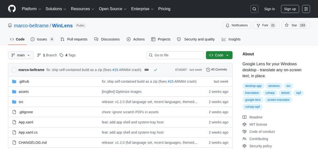Open the google-lens topic tag
318x149 pixels.
pos(253,100)
